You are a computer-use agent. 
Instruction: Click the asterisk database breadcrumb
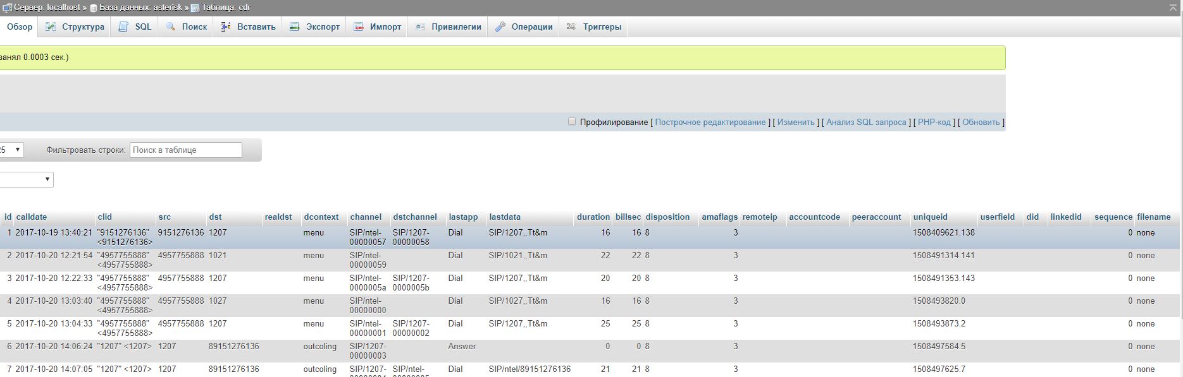coord(140,8)
